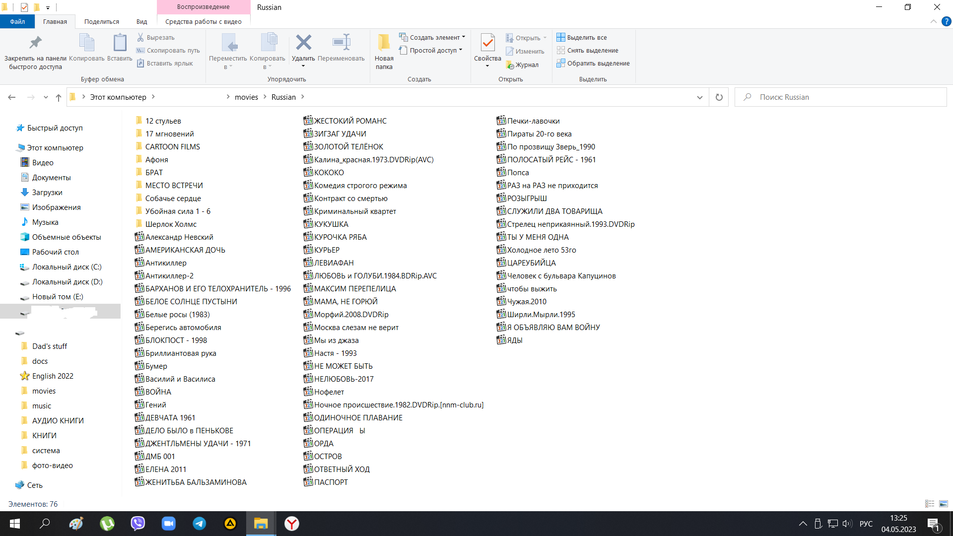Open the View (Вид) ribbon tab

141,22
